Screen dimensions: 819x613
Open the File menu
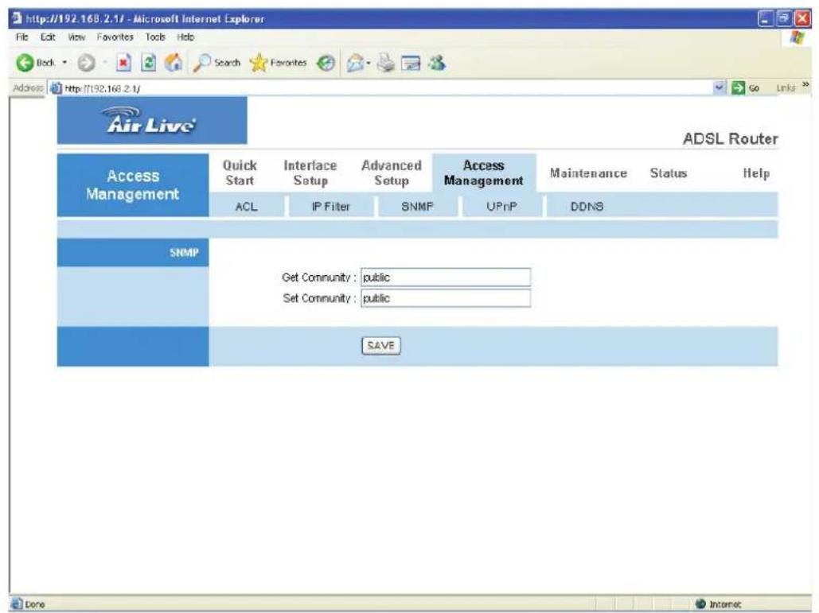click(x=22, y=37)
